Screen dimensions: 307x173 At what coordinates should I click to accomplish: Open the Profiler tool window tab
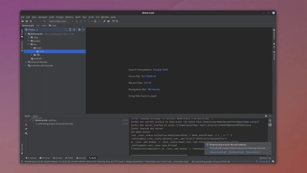pyautogui.click(x=58, y=158)
